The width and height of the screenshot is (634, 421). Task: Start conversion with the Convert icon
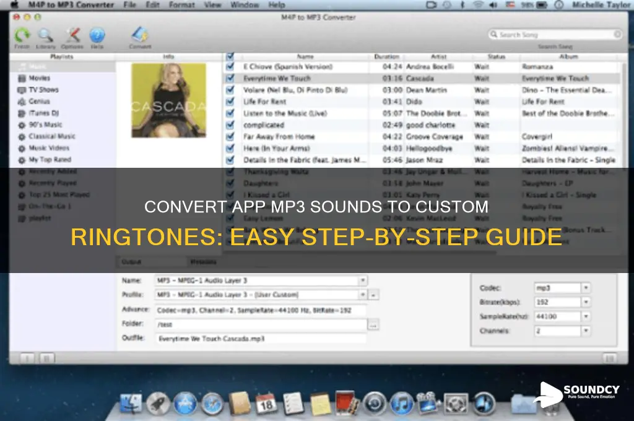point(140,35)
